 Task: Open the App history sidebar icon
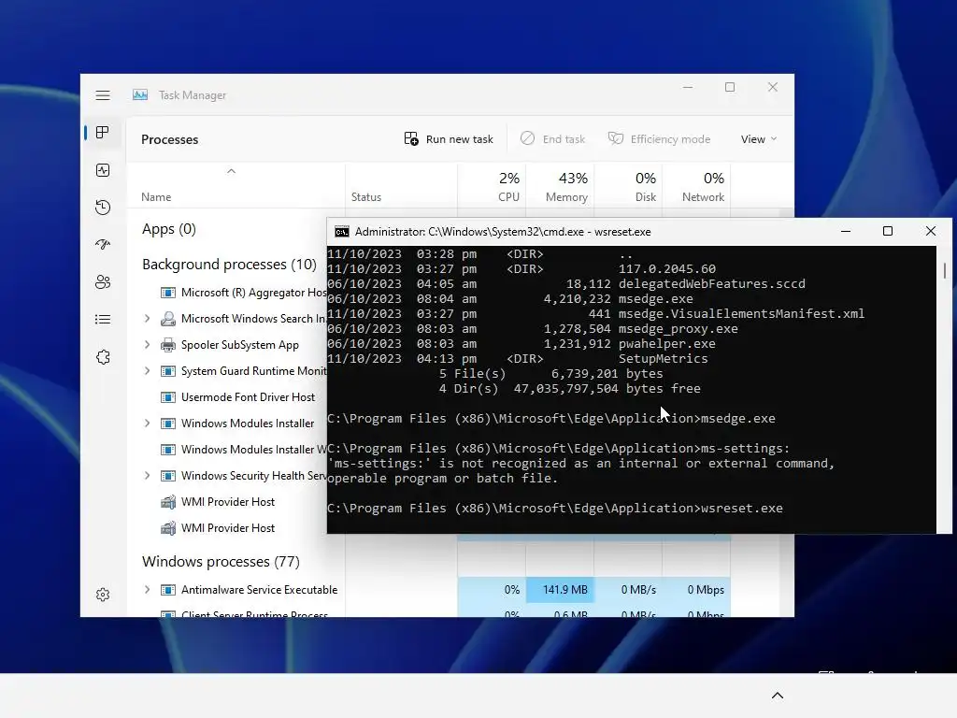pos(103,208)
